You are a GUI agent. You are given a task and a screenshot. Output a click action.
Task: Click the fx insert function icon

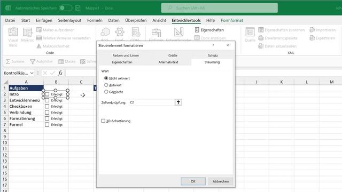[60, 73]
